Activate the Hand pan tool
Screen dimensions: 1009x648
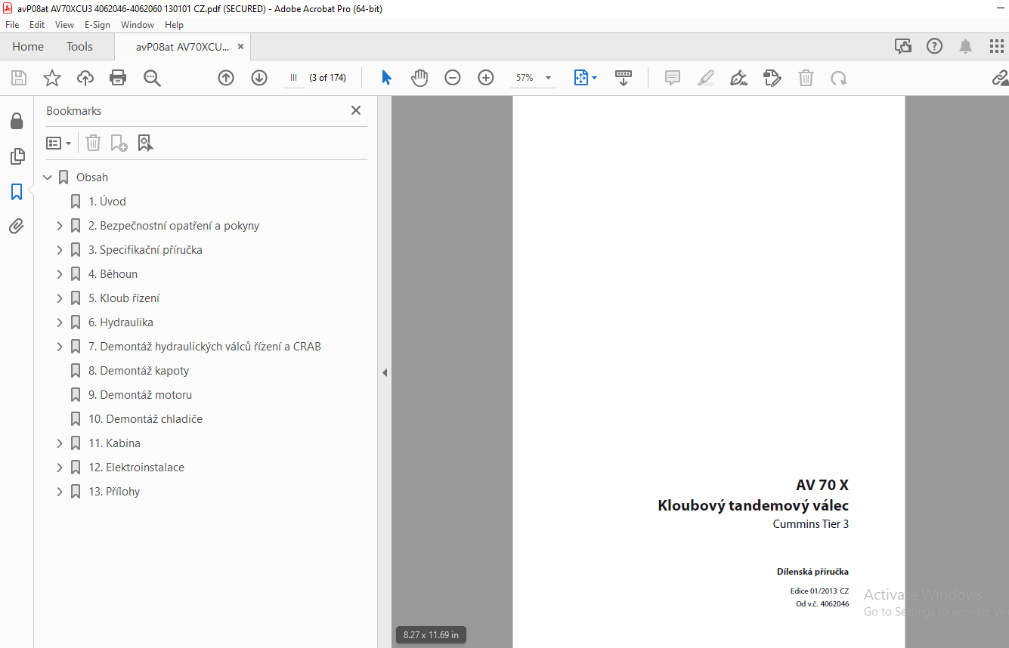[x=419, y=78]
